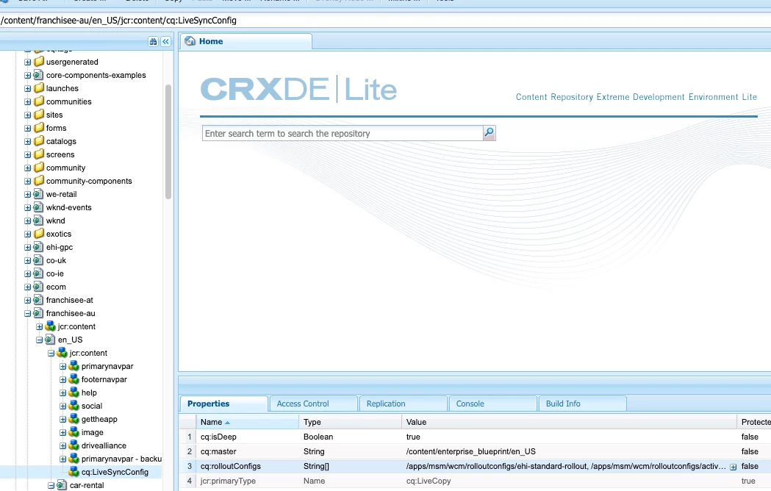This screenshot has width=771, height=491.
Task: Click the primarynavpar node cubes icon
Action: pyautogui.click(x=73, y=366)
